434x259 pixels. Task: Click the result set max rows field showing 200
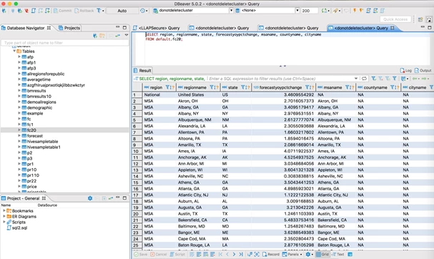click(310, 11)
